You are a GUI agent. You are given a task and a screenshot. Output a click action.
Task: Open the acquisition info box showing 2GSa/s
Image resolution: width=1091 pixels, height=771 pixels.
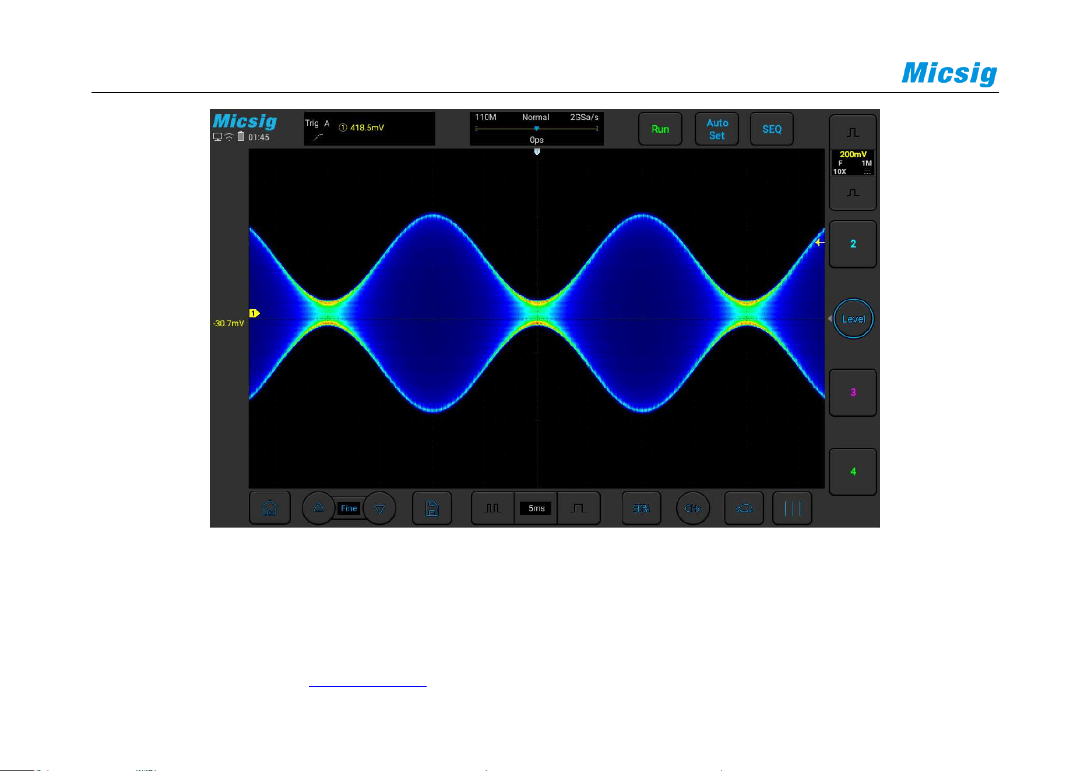(536, 129)
